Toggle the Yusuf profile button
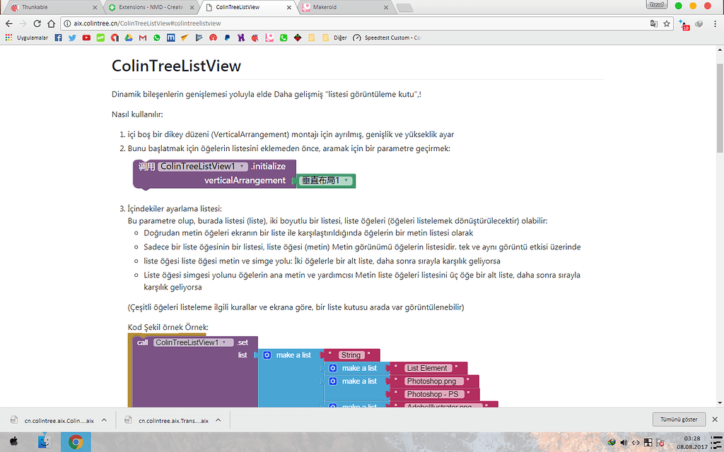This screenshot has width=724, height=452. point(656,4)
